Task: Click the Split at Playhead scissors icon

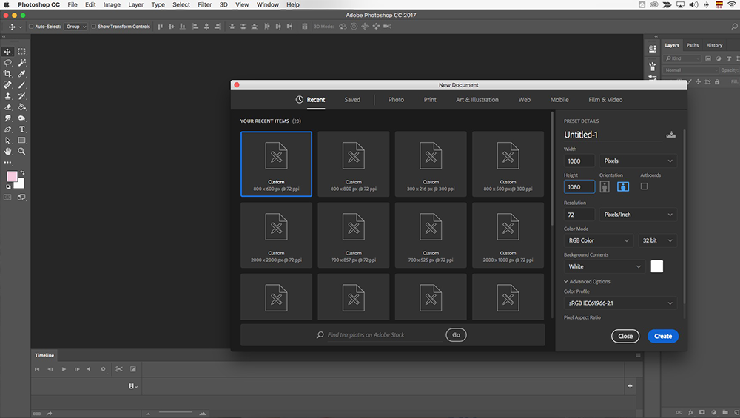Action: (x=119, y=369)
